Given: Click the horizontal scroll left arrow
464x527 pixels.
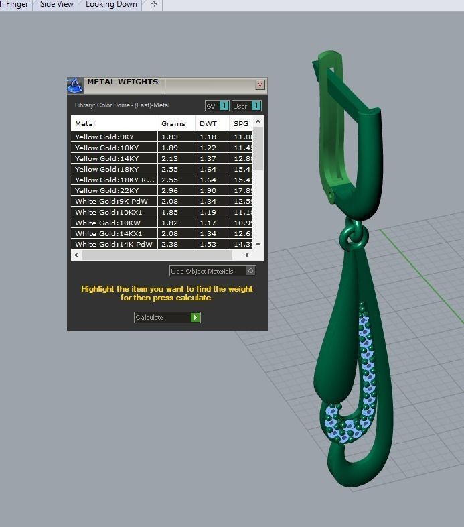Looking at the screenshot, I should click(x=76, y=255).
